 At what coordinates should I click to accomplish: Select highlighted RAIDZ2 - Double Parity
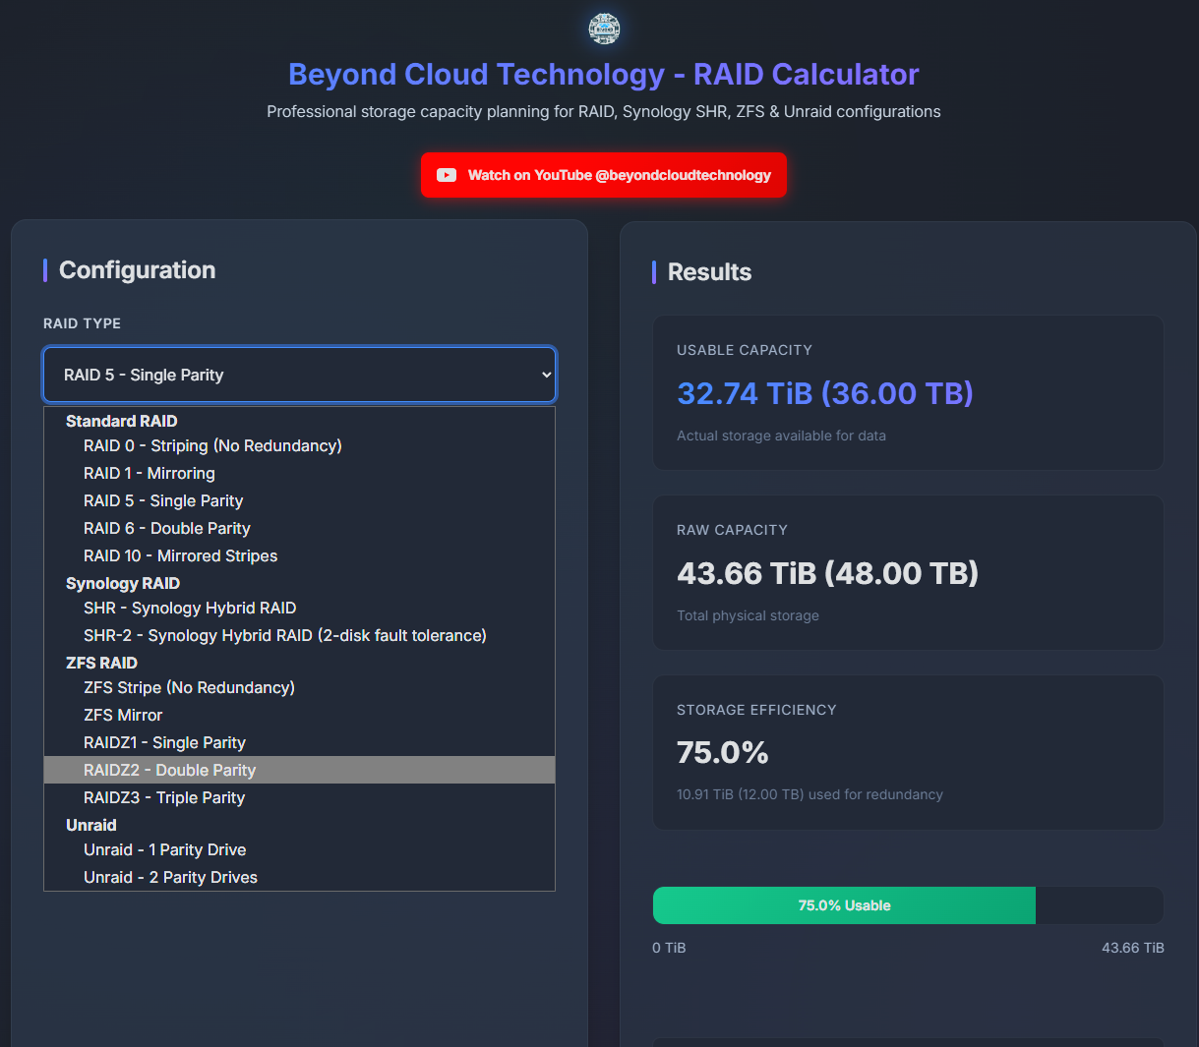pos(169,770)
